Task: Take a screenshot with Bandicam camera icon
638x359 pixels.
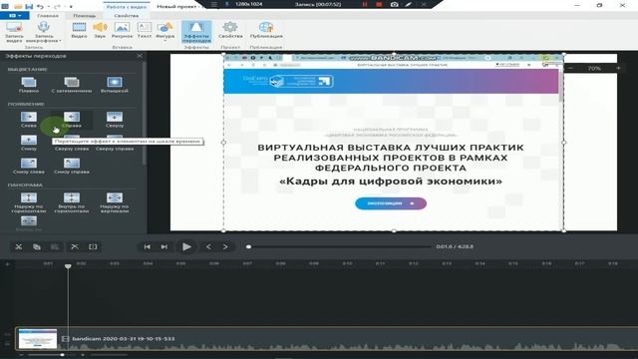Action: click(395, 4)
